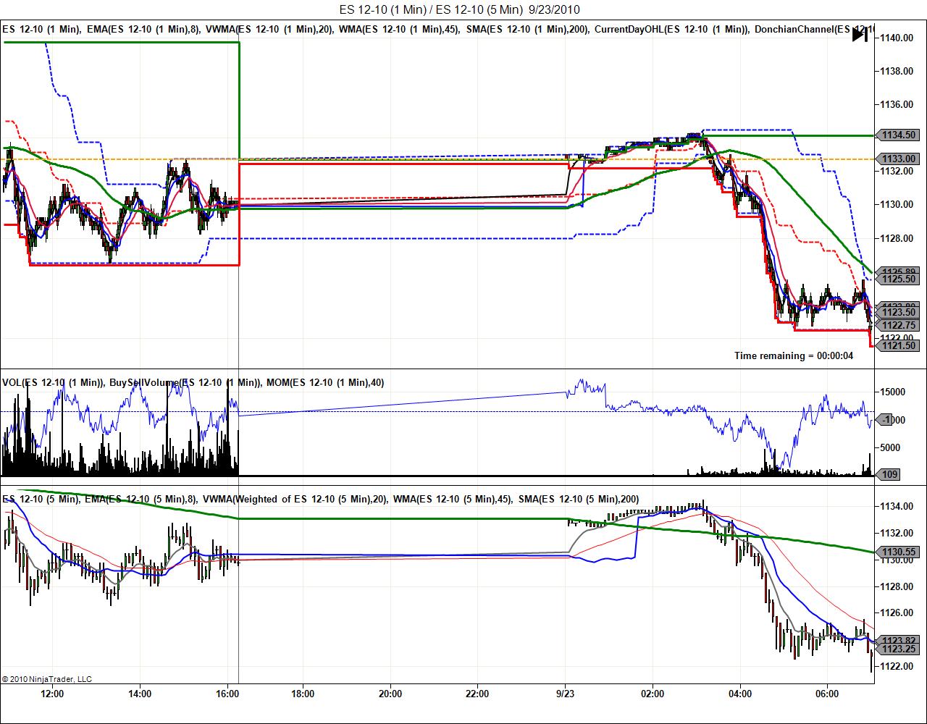
Task: Click the 04:00 time axis label
Action: pos(740,694)
